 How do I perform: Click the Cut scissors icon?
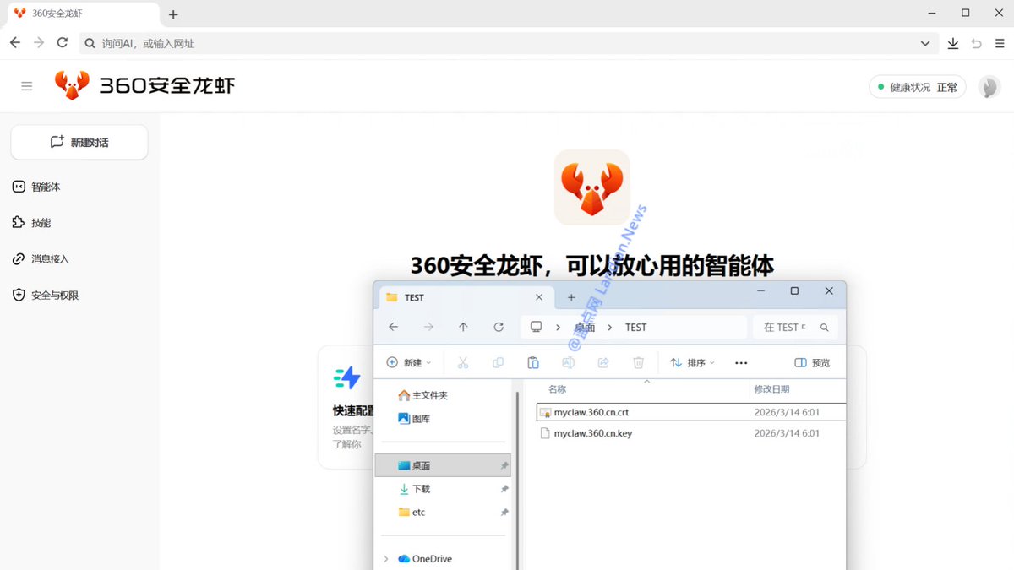pos(463,362)
